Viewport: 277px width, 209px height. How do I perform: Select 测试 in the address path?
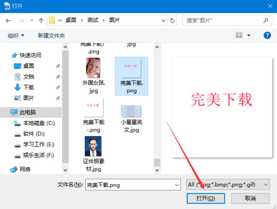tap(93, 20)
